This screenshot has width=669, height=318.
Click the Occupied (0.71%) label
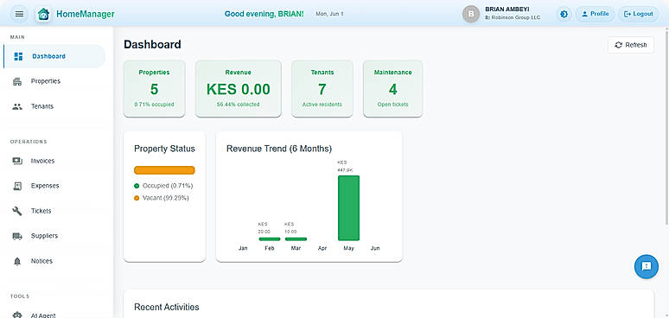tap(168, 186)
